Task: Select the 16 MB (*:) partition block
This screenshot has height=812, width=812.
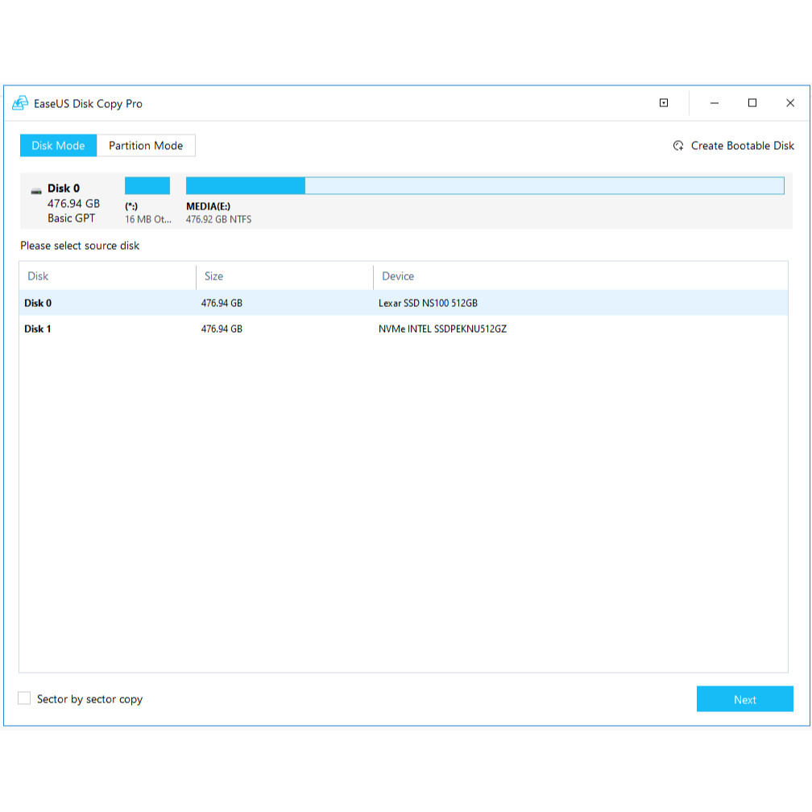Action: point(147,185)
